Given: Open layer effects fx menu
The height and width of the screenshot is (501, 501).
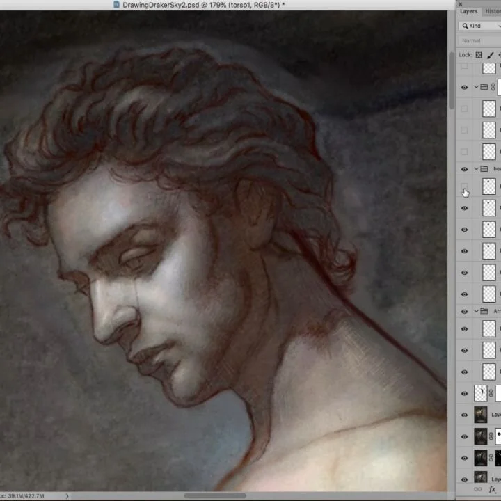Looking at the screenshot, I should pyautogui.click(x=493, y=490).
